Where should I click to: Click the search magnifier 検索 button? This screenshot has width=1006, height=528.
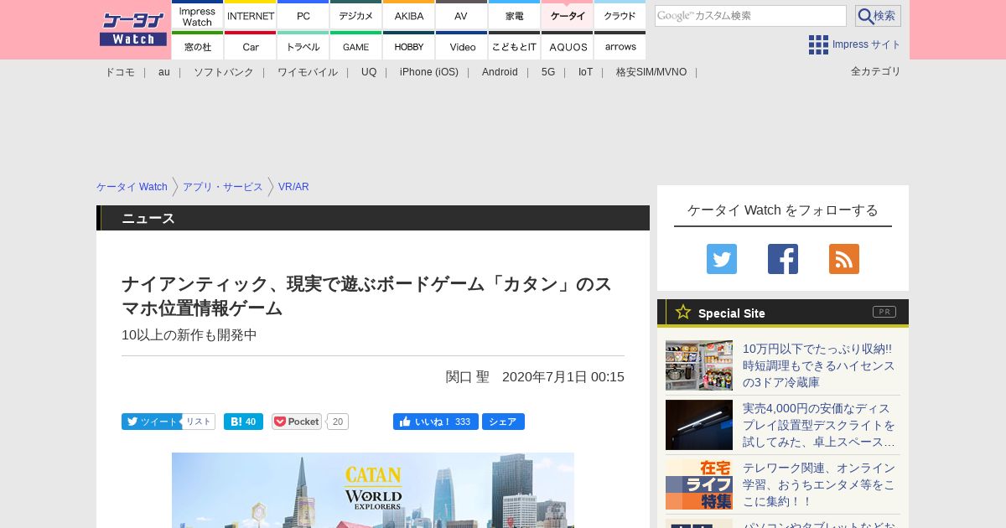click(878, 16)
